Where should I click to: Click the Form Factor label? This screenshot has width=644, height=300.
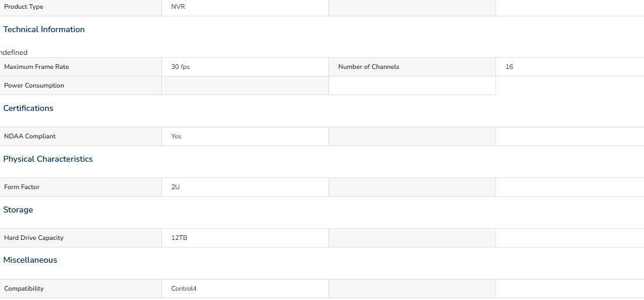point(22,187)
